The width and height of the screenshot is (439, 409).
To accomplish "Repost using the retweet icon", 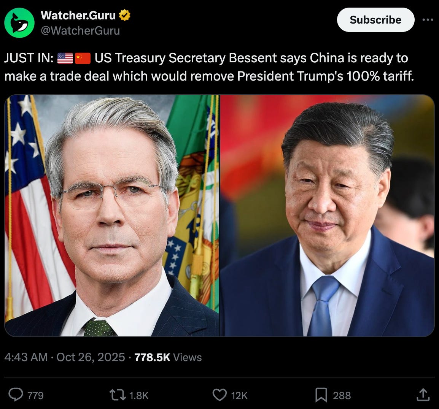I will click(x=118, y=395).
